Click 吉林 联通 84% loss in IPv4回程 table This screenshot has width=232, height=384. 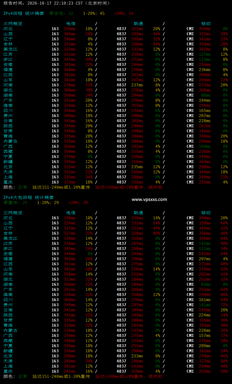click(157, 44)
